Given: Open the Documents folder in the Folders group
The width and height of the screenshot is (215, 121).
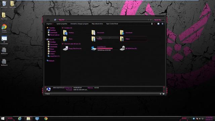Looking at the screenshot, I should (x=98, y=33).
